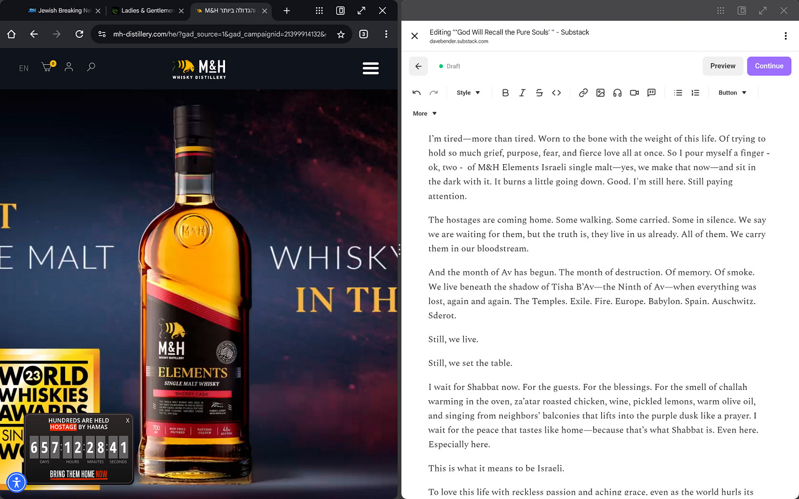Screen dimensions: 799x499
Task: Click Bring Them Home Now link
Action: (78, 474)
